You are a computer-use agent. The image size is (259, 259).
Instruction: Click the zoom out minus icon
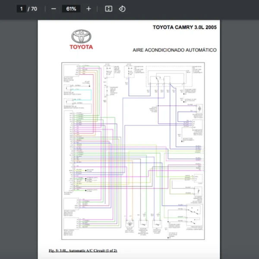coord(54,9)
